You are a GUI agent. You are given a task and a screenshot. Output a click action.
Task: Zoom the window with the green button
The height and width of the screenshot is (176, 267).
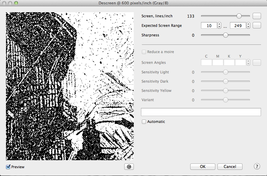[16, 3]
